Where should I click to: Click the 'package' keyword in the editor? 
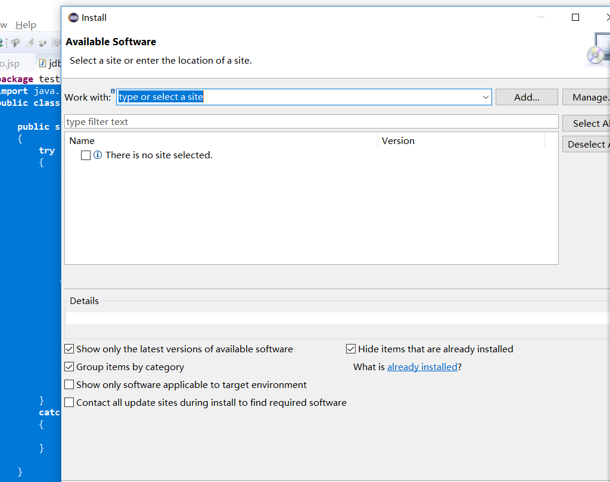[x=16, y=79]
